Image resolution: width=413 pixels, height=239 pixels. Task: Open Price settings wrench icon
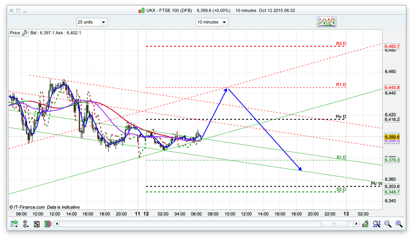(x=24, y=33)
